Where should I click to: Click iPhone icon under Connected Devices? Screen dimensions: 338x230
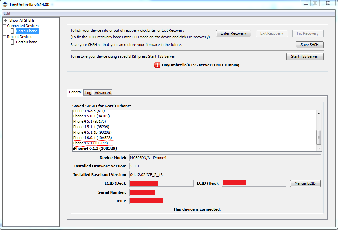[x=12, y=31]
